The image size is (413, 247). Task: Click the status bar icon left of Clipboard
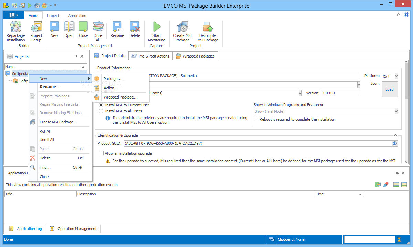(x=272, y=239)
